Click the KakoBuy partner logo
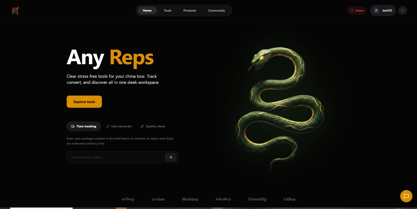This screenshot has height=209, width=417. [x=223, y=199]
